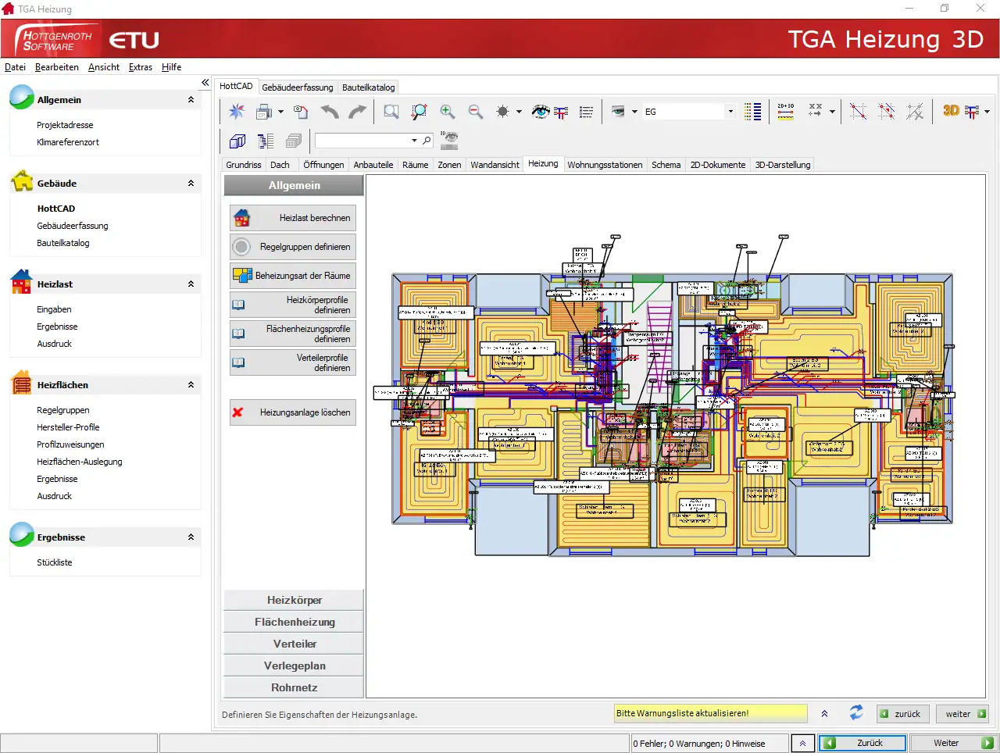Click the refresh warnings list icon
Screen dimensions: 1000x753
(x=856, y=713)
